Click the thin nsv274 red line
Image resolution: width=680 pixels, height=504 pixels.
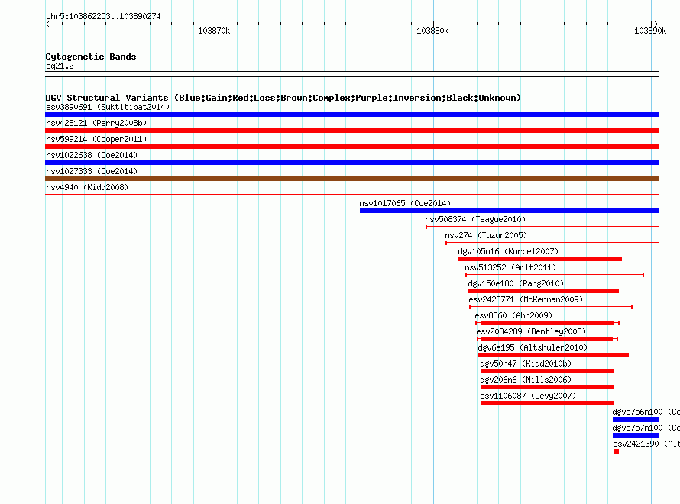(552, 243)
